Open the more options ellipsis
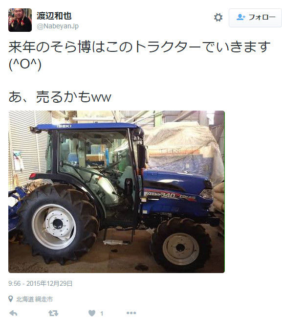 (x=131, y=313)
